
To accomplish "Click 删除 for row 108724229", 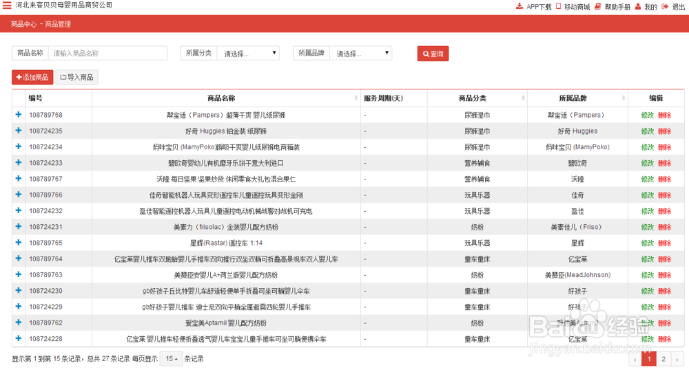I will pos(665,307).
